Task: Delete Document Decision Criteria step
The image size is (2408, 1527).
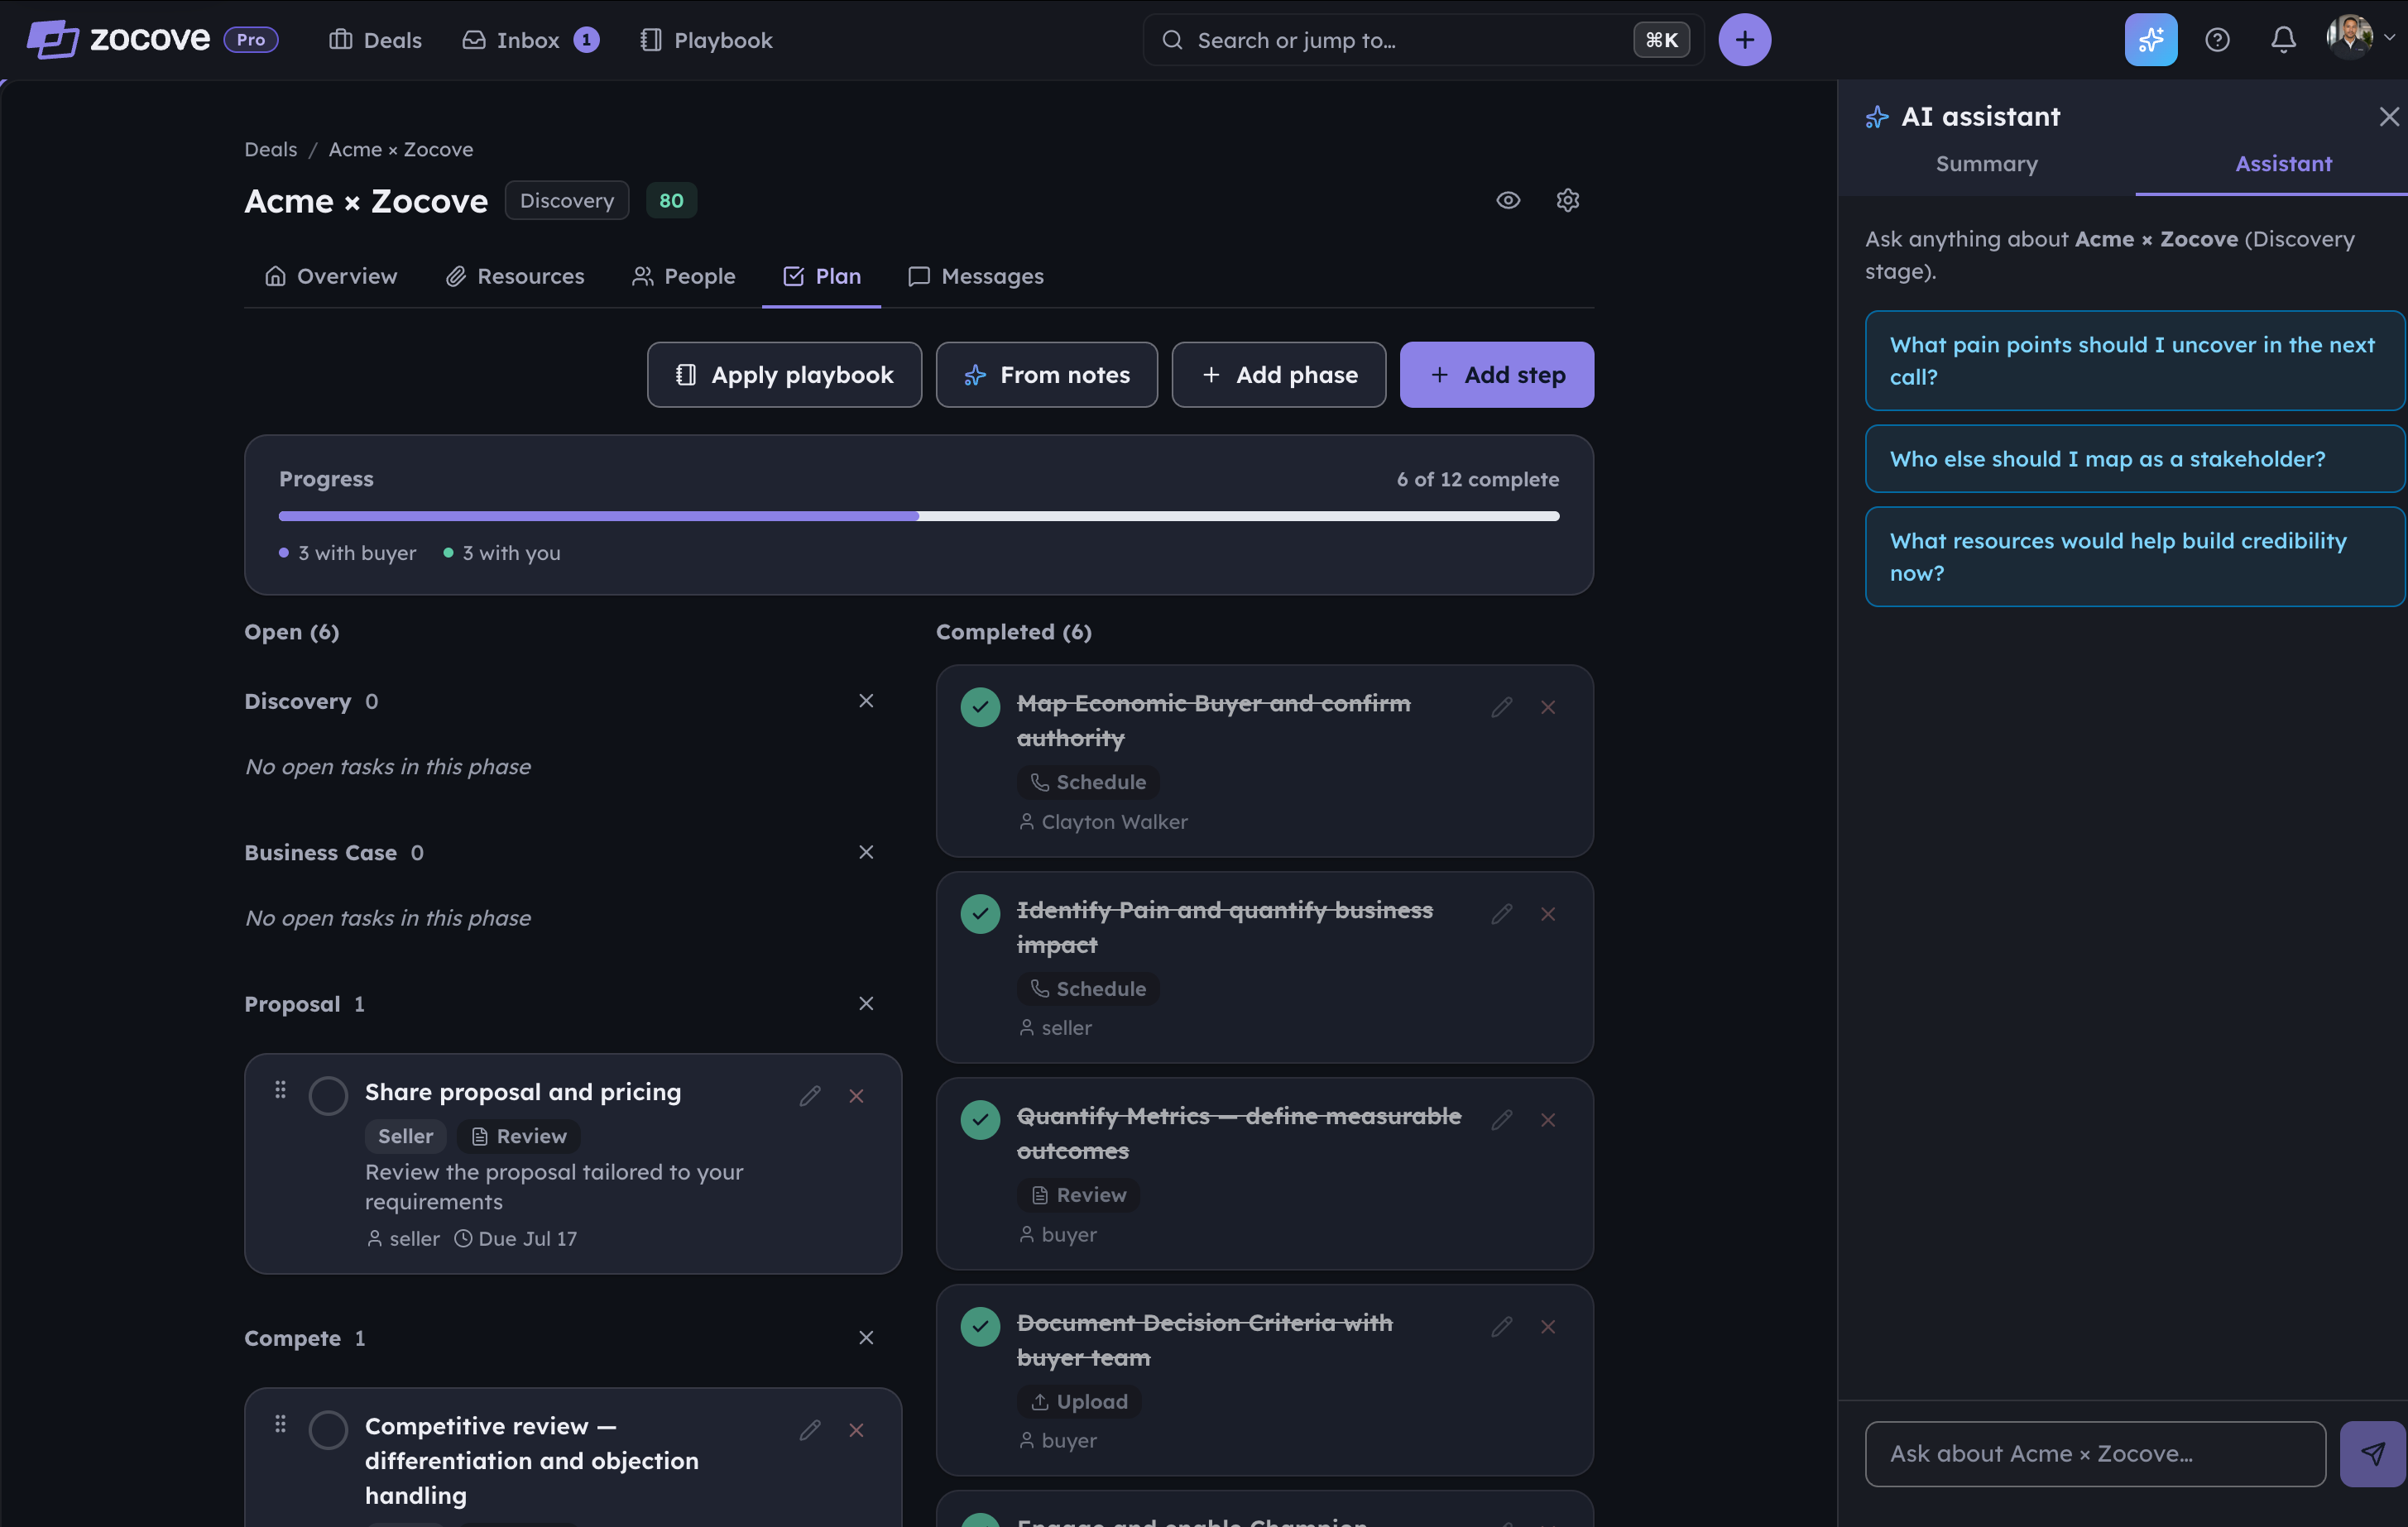Action: click(1547, 1327)
